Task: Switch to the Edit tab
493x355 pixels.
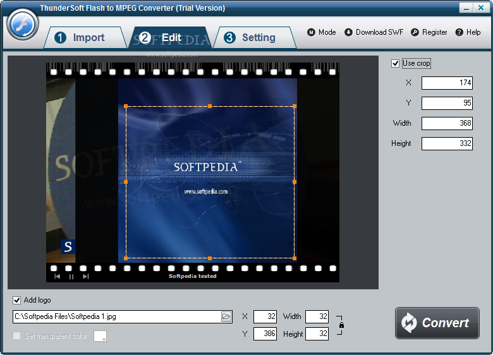Action: tap(171, 38)
